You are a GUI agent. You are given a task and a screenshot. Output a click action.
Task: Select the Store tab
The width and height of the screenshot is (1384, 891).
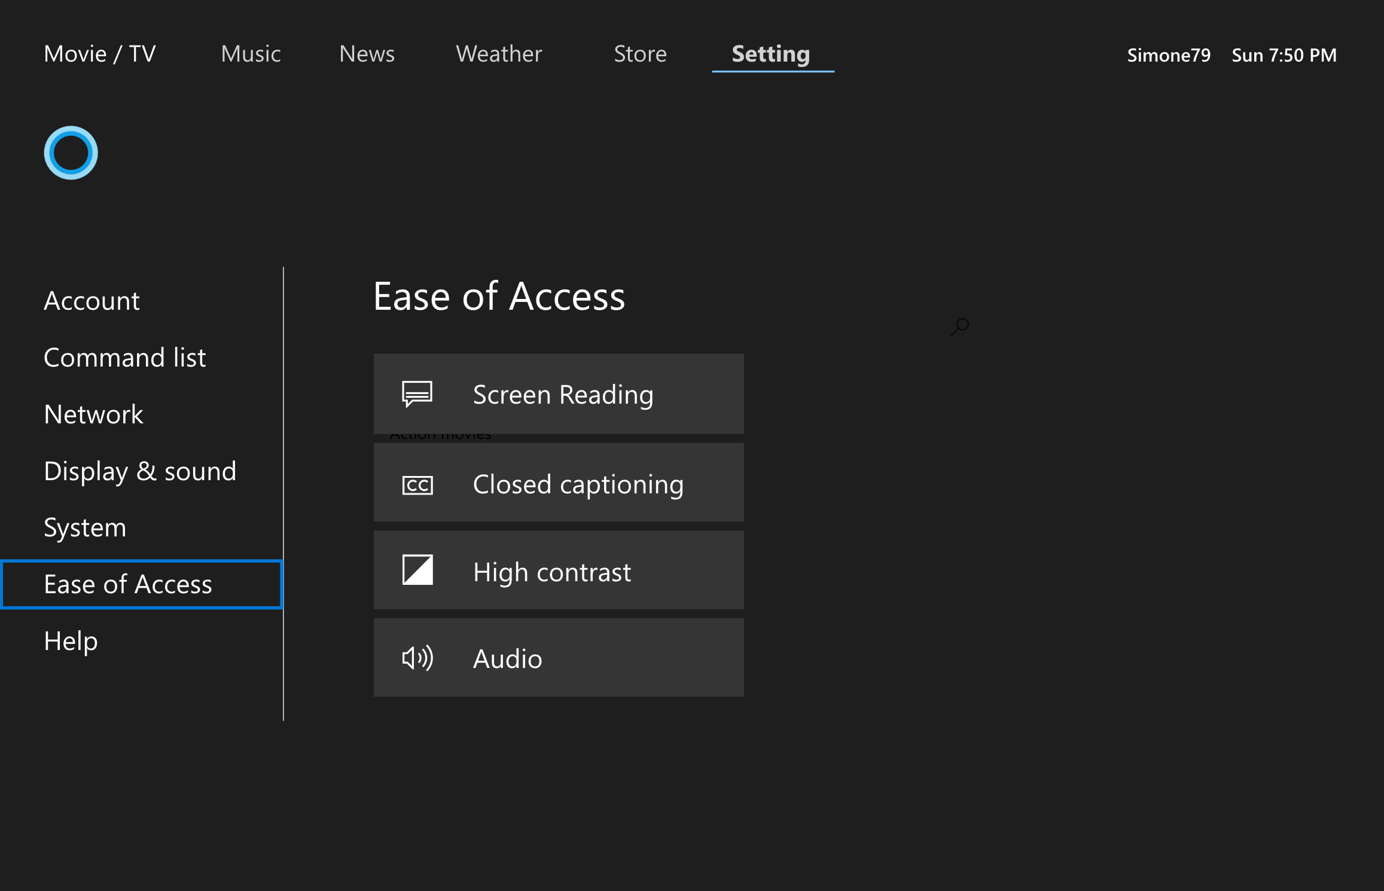tap(640, 54)
